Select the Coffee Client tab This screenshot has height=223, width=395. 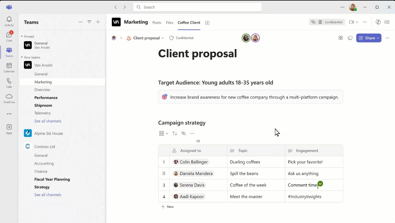click(189, 23)
